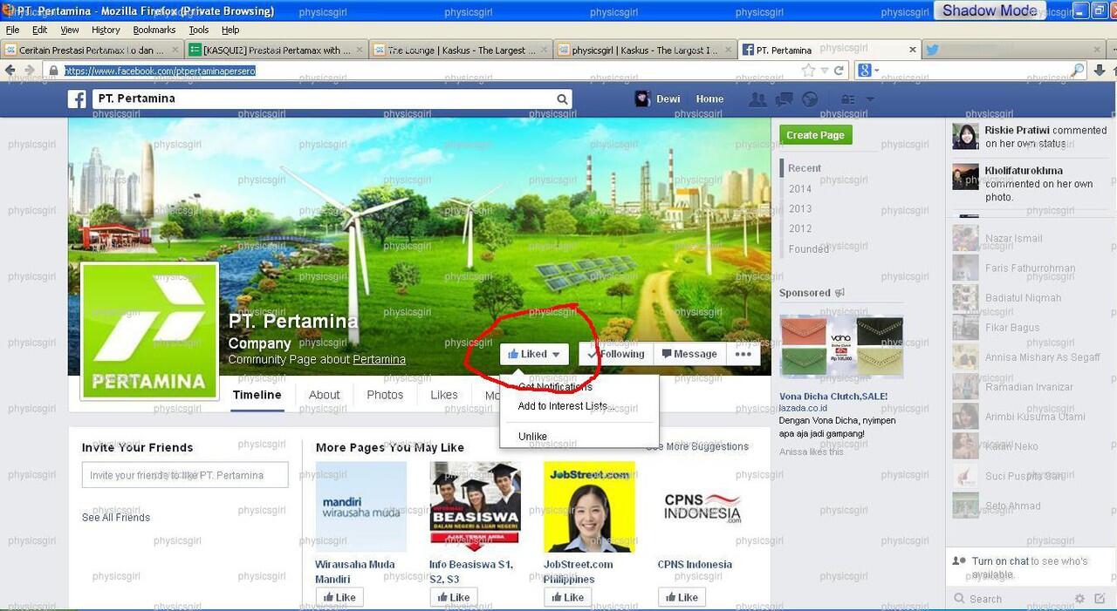Like Info Beasiswa S1, S2, S3 page
This screenshot has height=611, width=1117.
[454, 598]
